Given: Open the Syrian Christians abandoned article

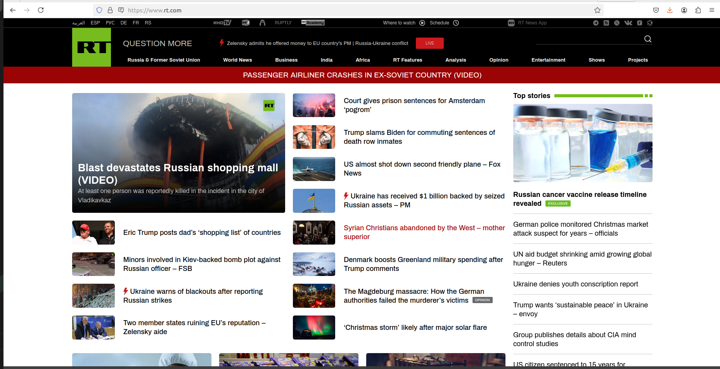Looking at the screenshot, I should point(424,232).
